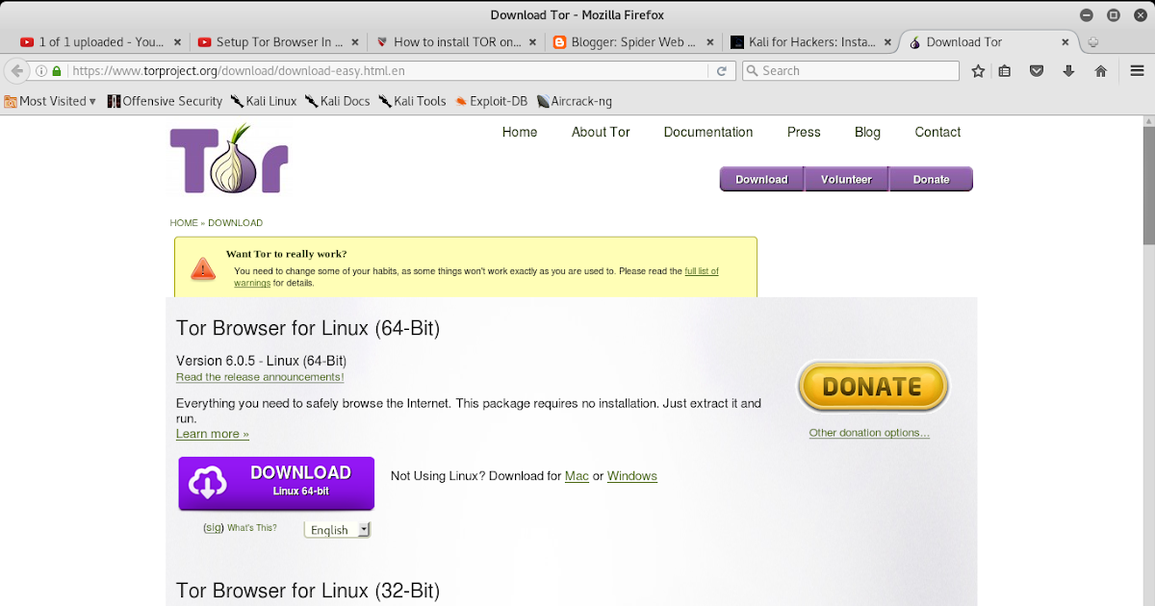
Task: Open a new tab with the plus icon
Action: [1092, 42]
